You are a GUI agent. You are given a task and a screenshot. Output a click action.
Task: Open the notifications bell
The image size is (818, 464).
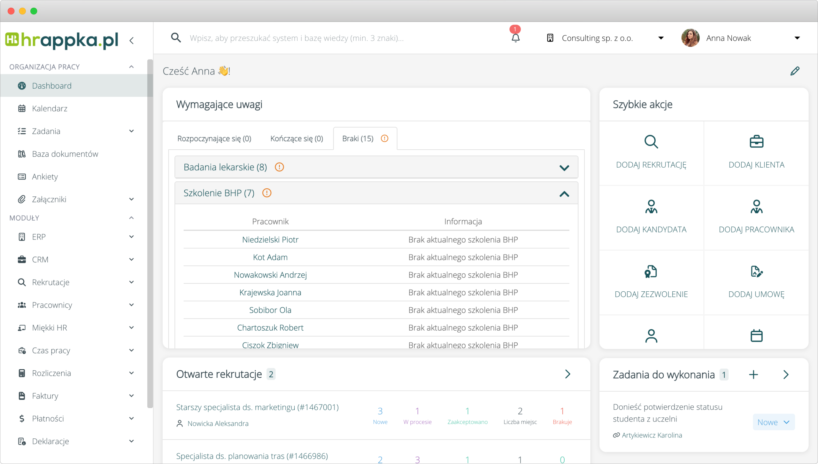point(515,38)
